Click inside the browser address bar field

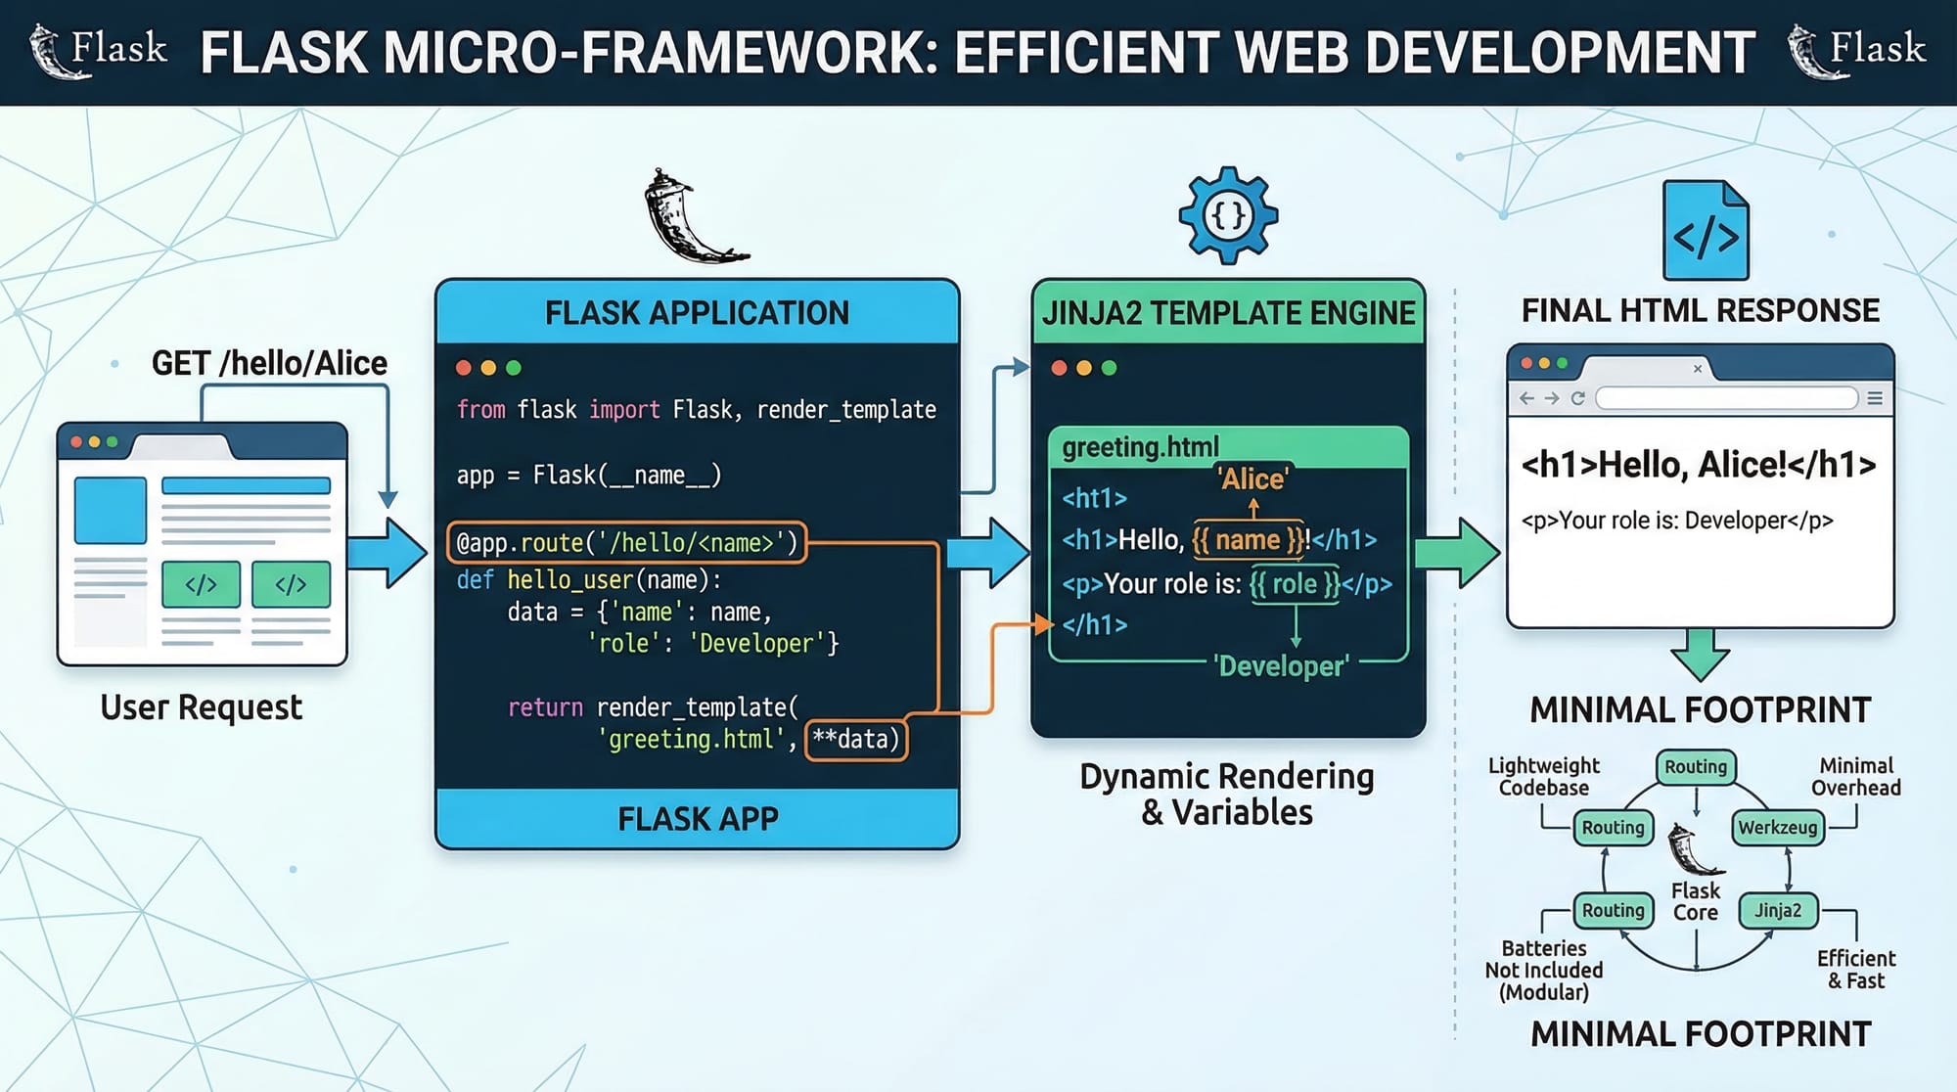pyautogui.click(x=1727, y=398)
